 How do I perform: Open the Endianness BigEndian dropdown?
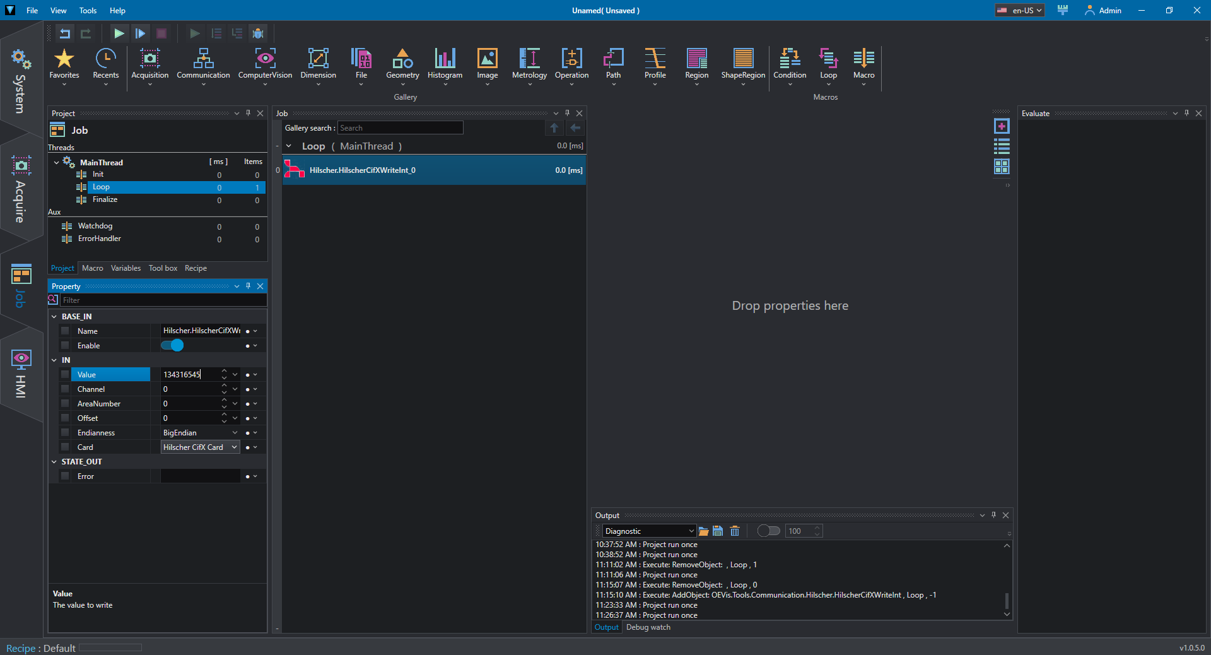point(235,433)
